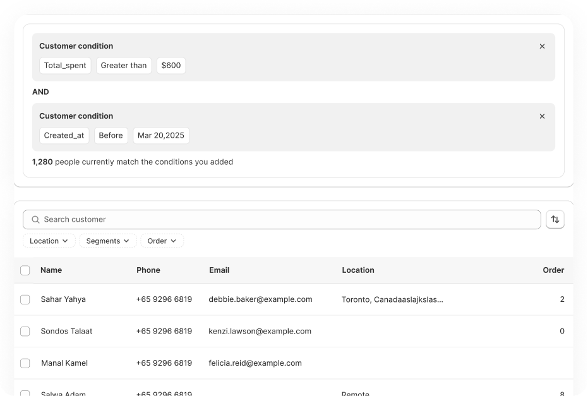The width and height of the screenshot is (588, 396).
Task: Change the Before operator chip
Action: point(111,136)
